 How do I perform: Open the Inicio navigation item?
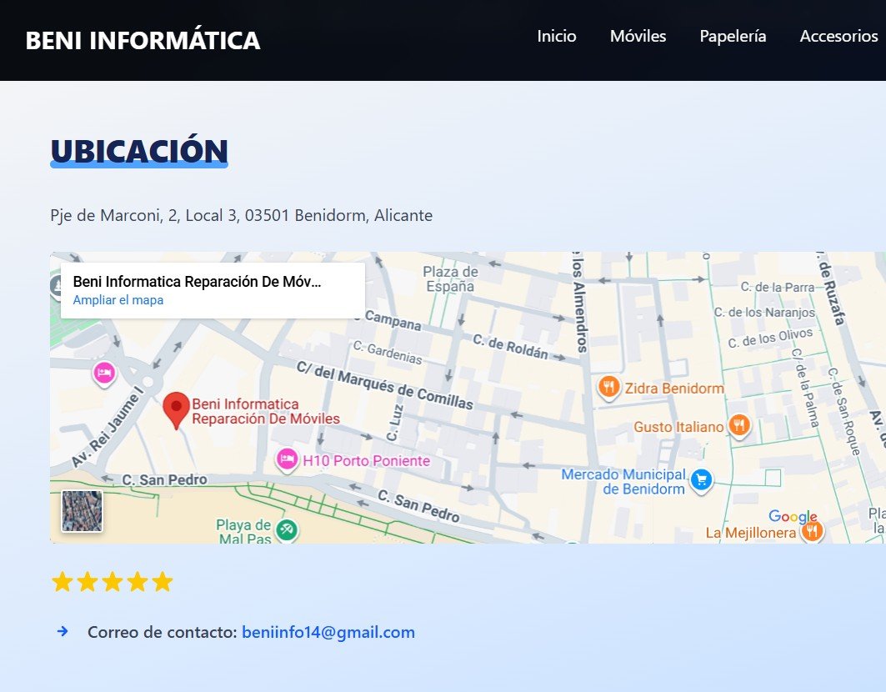(557, 36)
